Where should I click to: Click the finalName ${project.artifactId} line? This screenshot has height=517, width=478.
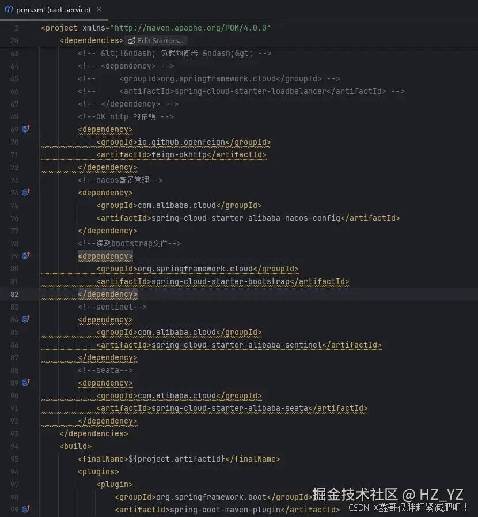(x=179, y=459)
